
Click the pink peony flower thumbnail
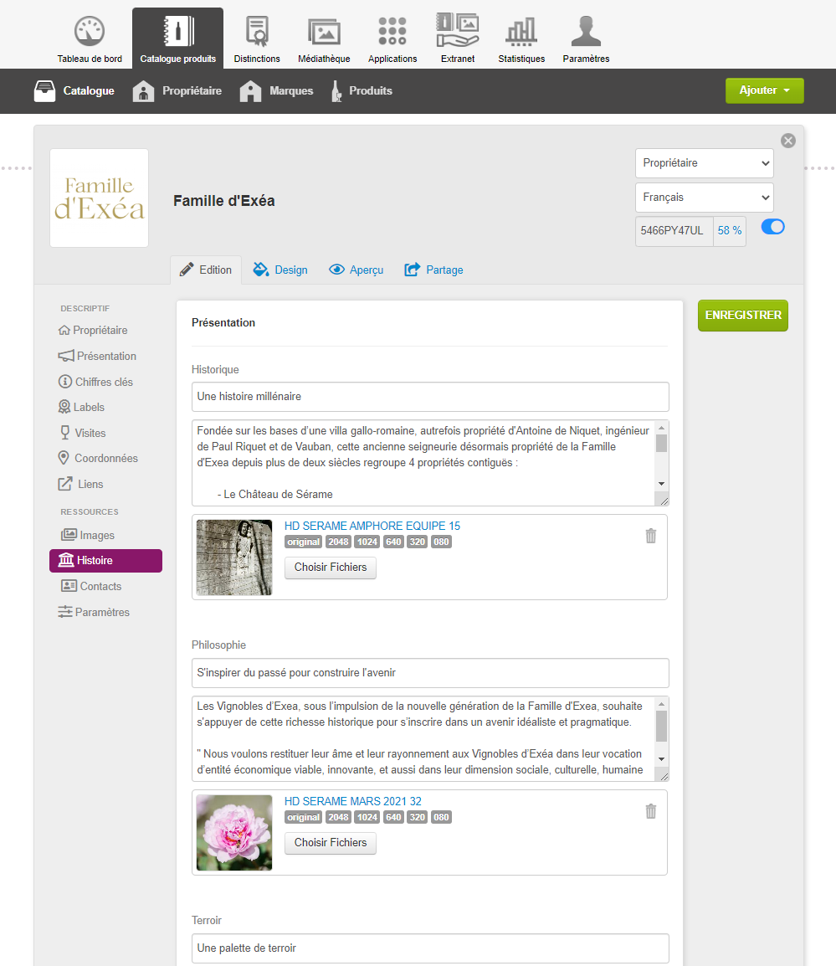[234, 833]
